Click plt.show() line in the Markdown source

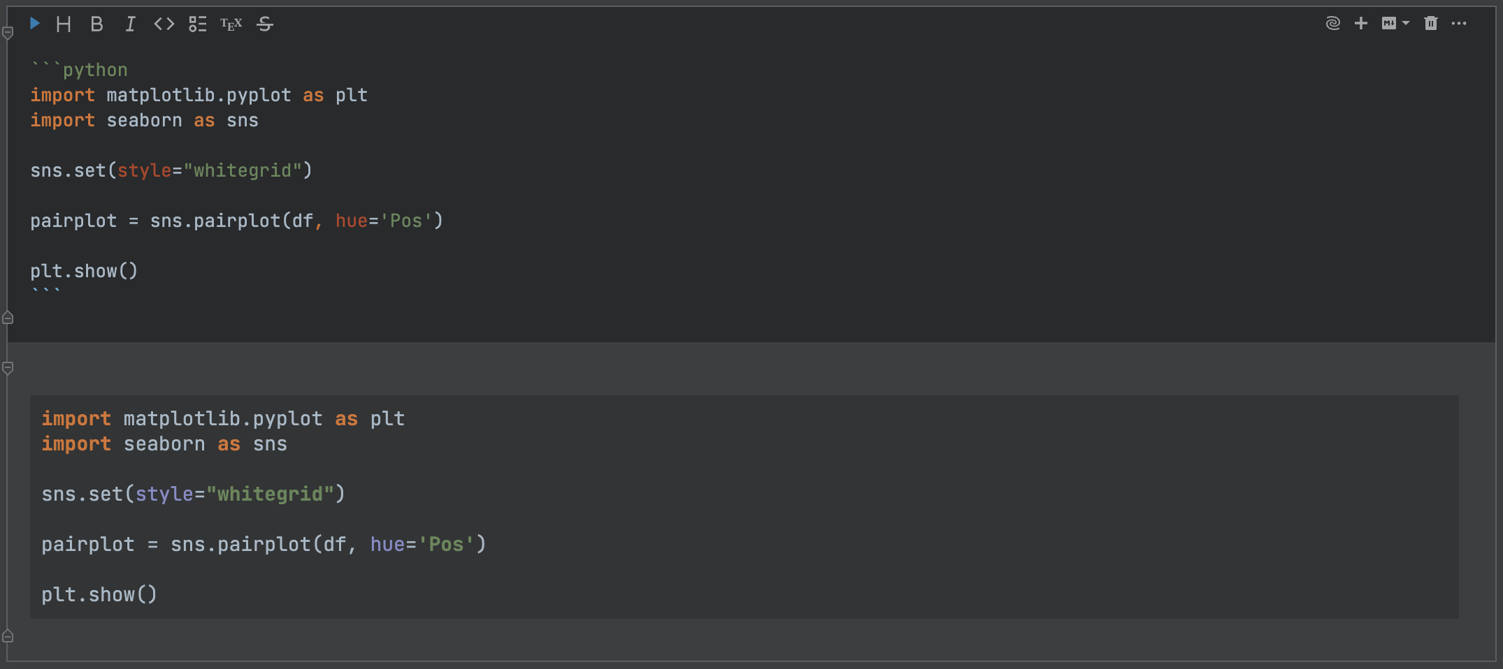(x=84, y=271)
